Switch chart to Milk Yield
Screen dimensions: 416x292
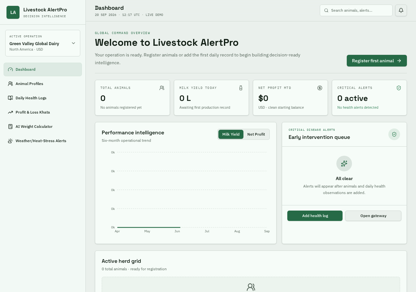point(231,134)
